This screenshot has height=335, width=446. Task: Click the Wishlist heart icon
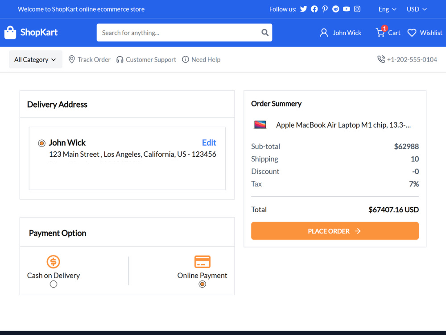(412, 33)
